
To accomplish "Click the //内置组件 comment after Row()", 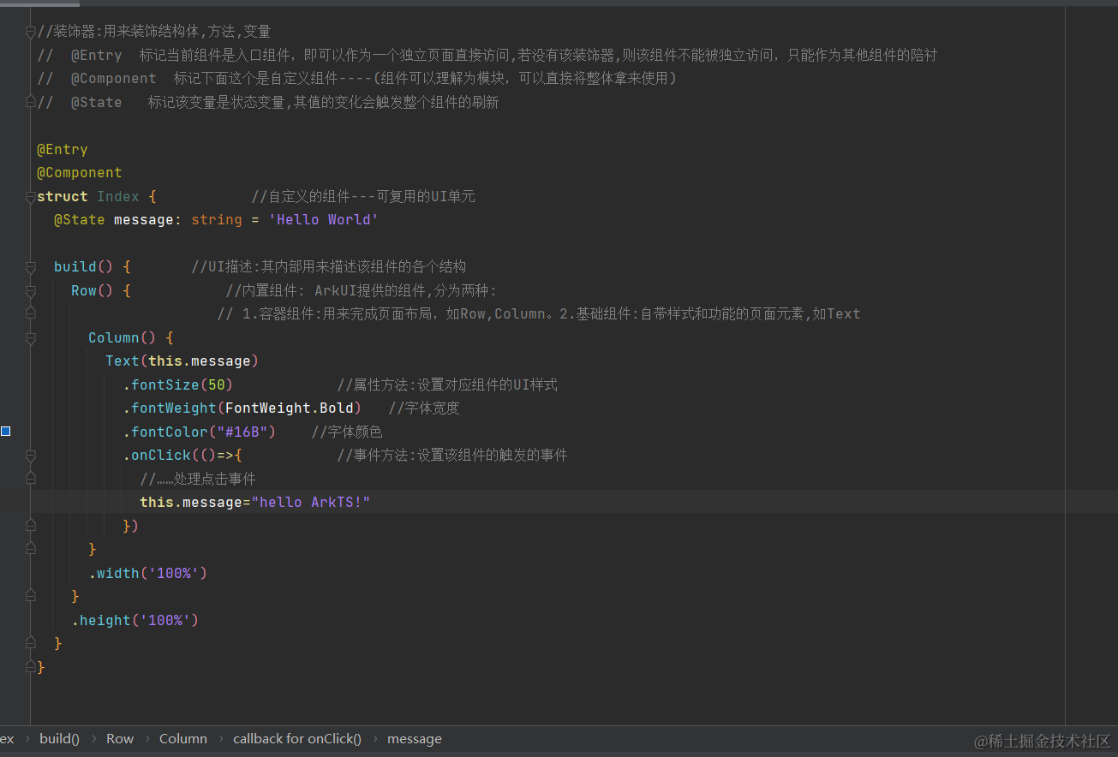I will (x=361, y=290).
